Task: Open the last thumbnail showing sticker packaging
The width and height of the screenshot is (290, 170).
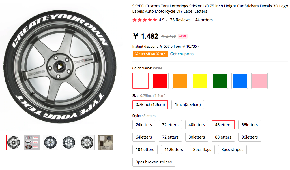Action: click(105, 142)
